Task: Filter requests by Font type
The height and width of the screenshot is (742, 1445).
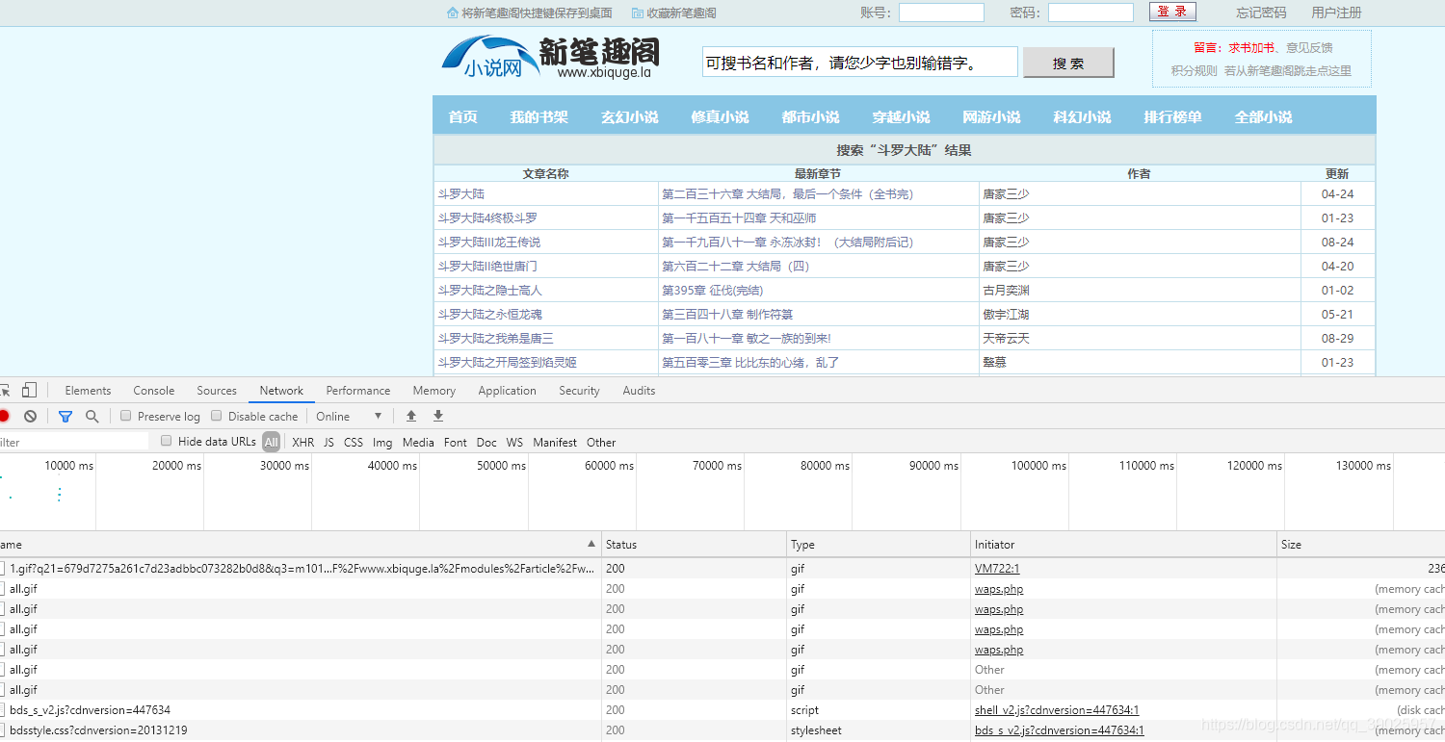Action: (456, 442)
